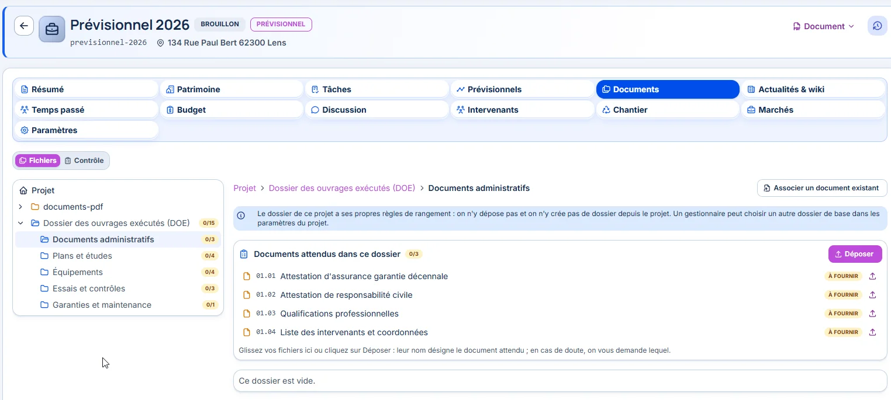891x400 pixels.
Task: Click the 0/15 counter badge
Action: tap(208, 223)
